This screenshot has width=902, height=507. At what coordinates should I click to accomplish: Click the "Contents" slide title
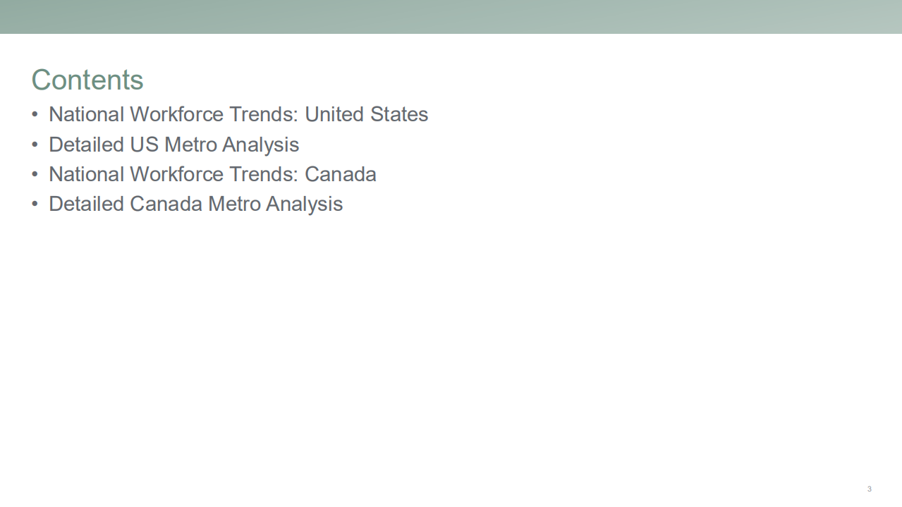(x=87, y=80)
